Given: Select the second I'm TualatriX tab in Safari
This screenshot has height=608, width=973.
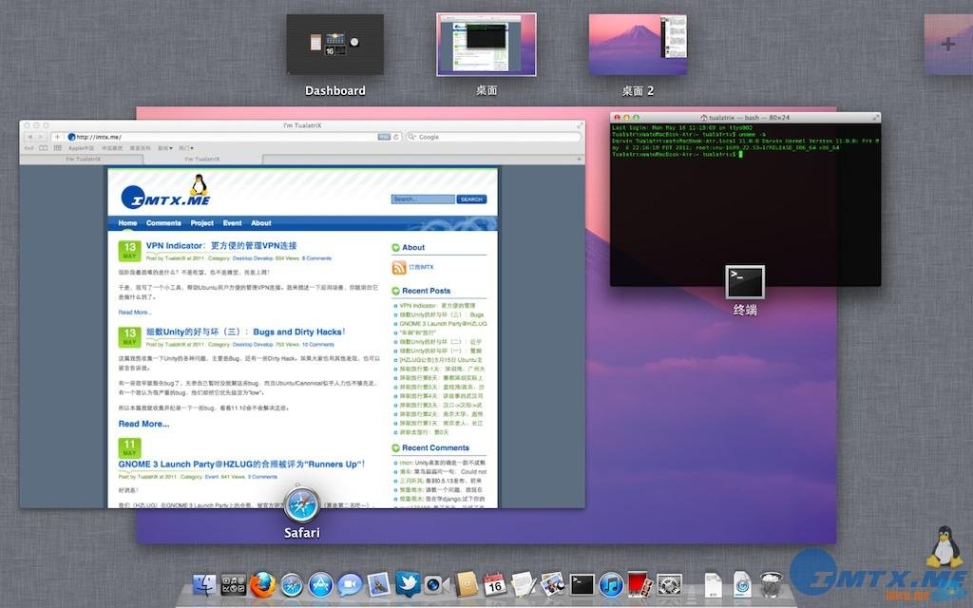Looking at the screenshot, I should pos(202,160).
